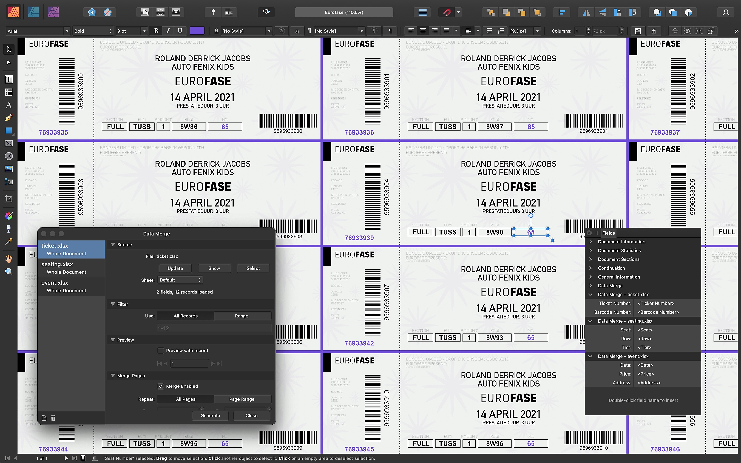Expand Document Statistics in Fields panel

(x=590, y=250)
